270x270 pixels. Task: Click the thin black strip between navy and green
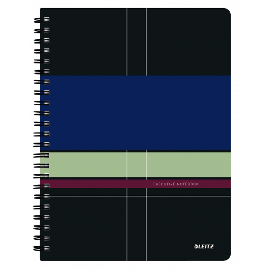tap(136, 151)
